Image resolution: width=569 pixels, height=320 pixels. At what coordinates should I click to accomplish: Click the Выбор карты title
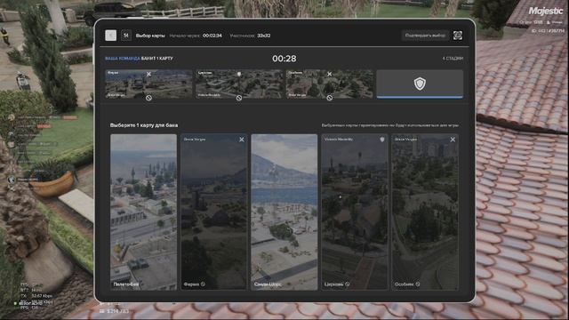pyautogui.click(x=150, y=36)
